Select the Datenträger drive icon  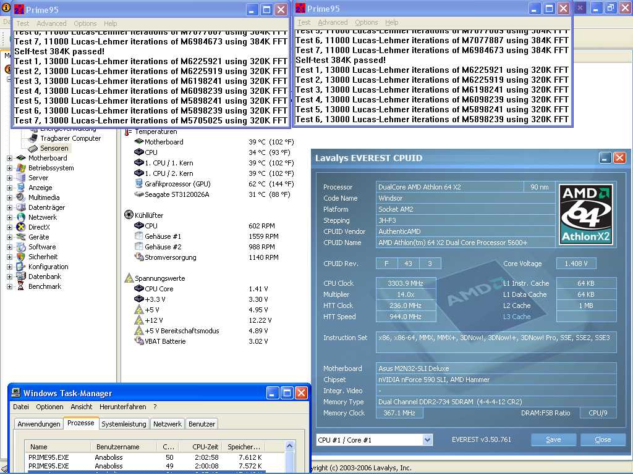coord(21,207)
